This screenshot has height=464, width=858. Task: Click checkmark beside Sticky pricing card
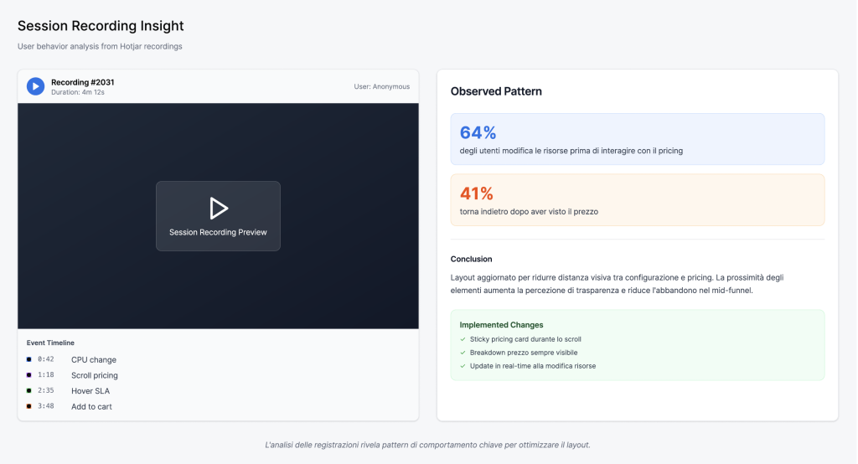(463, 339)
